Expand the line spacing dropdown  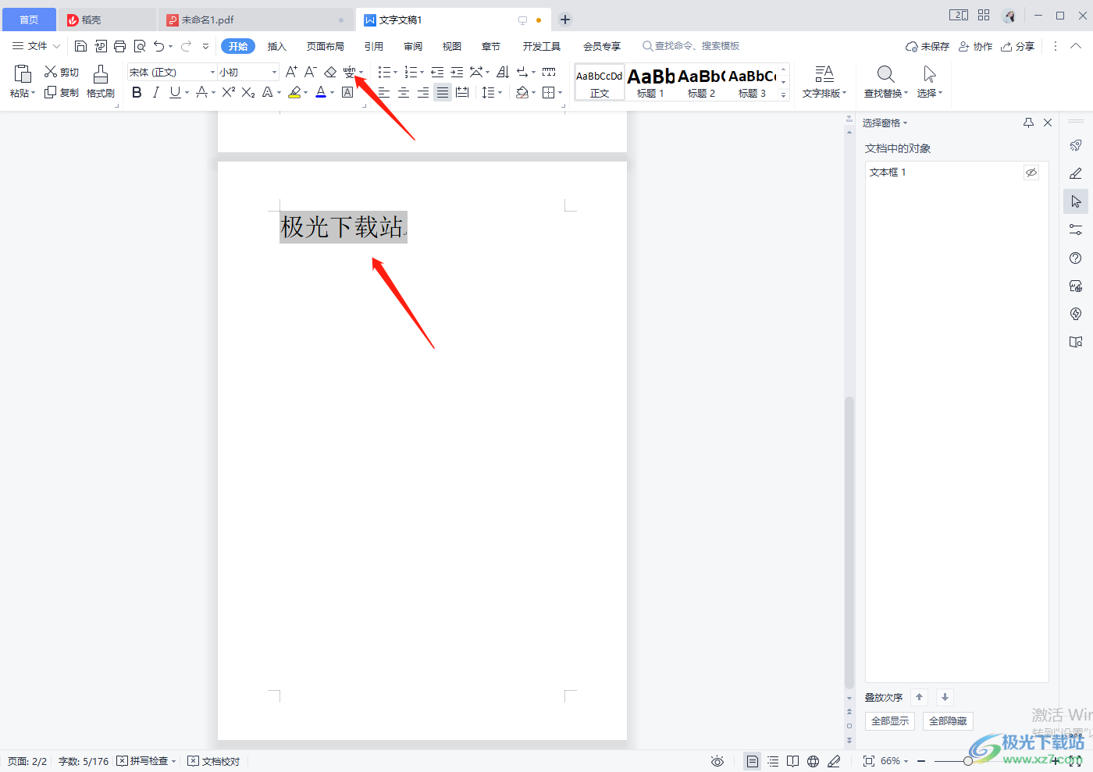coord(500,93)
